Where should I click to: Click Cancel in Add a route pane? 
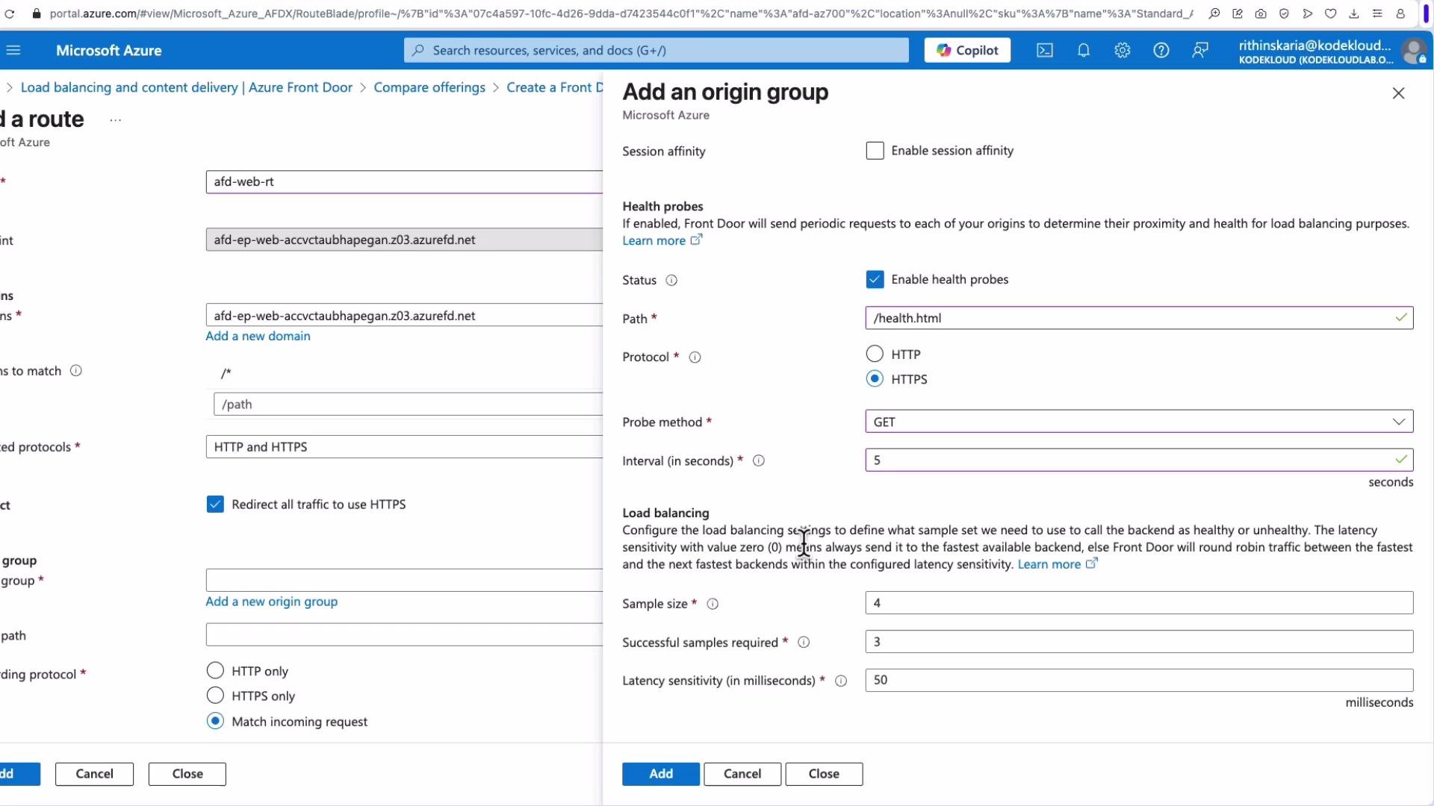[x=94, y=774]
